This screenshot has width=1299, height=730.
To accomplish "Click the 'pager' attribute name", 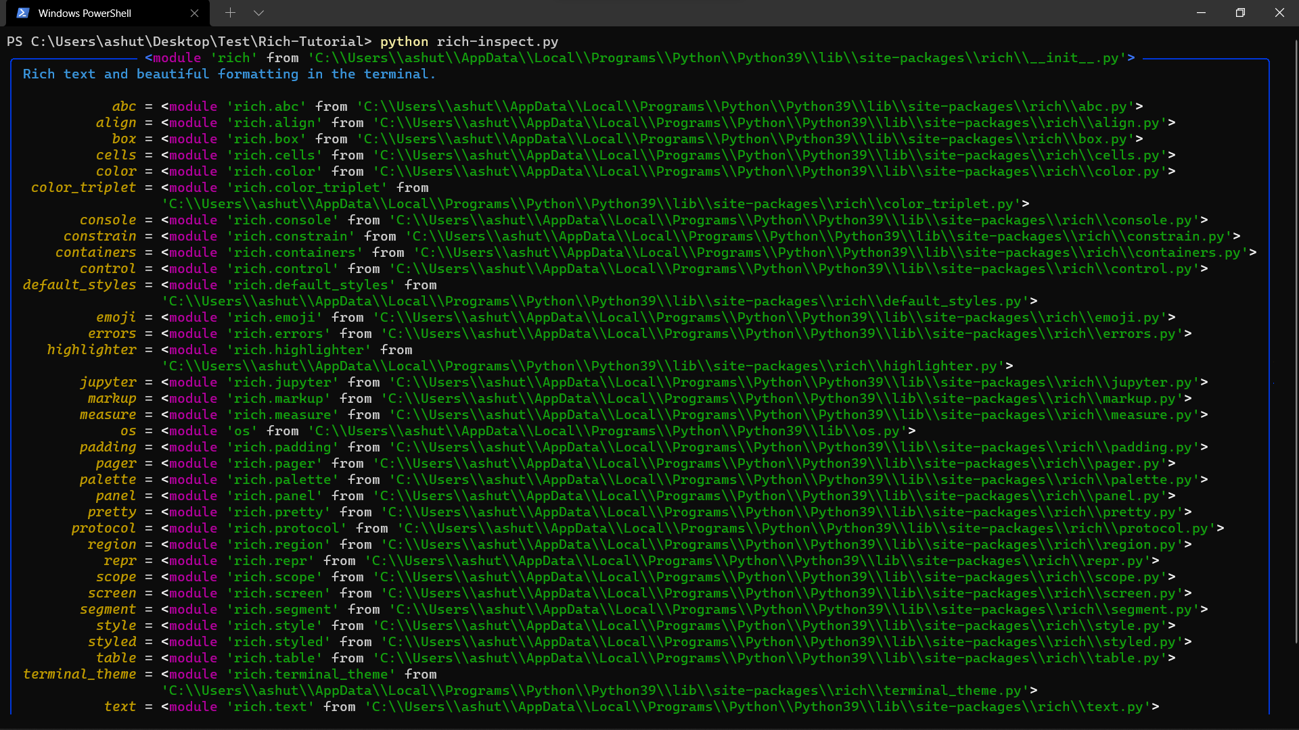I will 116,464.
